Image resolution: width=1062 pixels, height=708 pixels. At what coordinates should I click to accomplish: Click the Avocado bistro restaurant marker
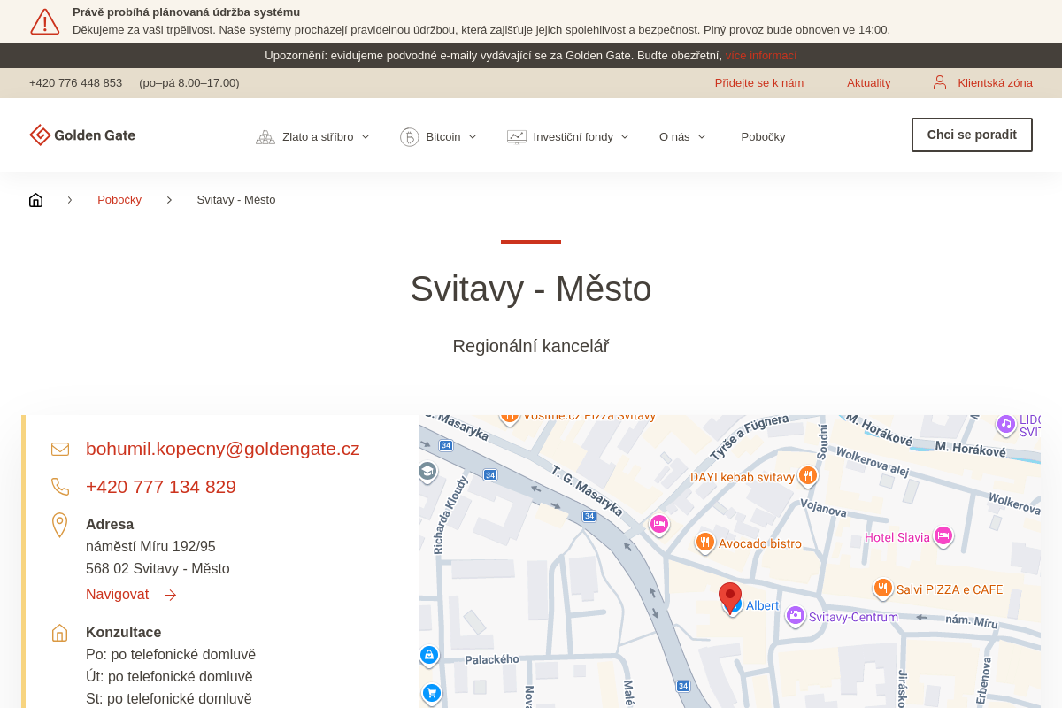pos(704,542)
